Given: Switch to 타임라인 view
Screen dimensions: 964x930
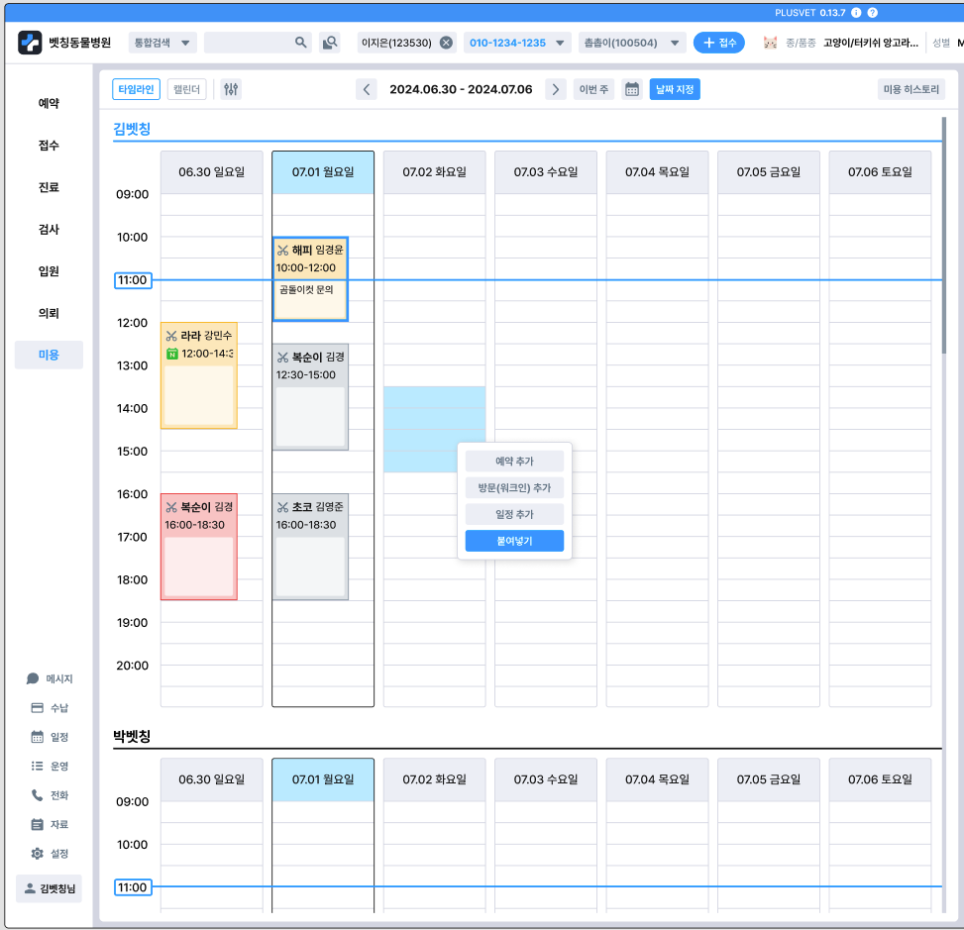Looking at the screenshot, I should [136, 90].
